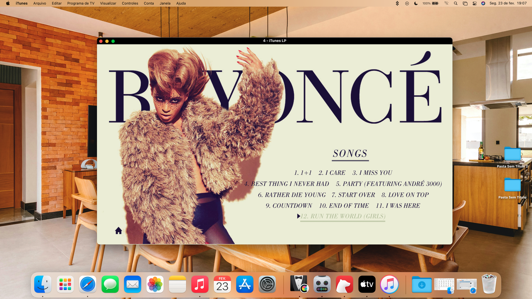
Task: Open the Apple TV Dock icon
Action: pyautogui.click(x=367, y=284)
